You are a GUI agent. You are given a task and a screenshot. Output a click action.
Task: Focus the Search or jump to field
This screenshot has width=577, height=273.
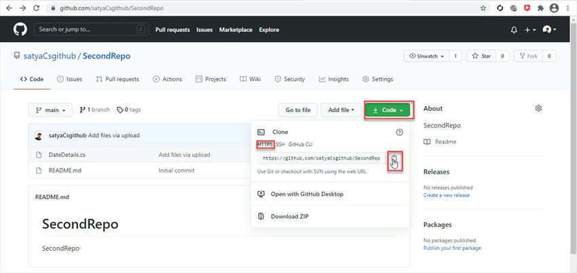pos(91,29)
